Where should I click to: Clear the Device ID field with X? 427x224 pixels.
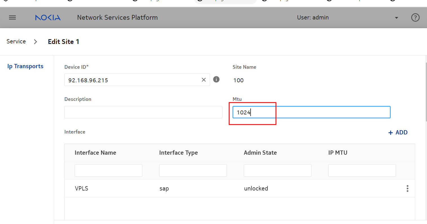click(204, 80)
